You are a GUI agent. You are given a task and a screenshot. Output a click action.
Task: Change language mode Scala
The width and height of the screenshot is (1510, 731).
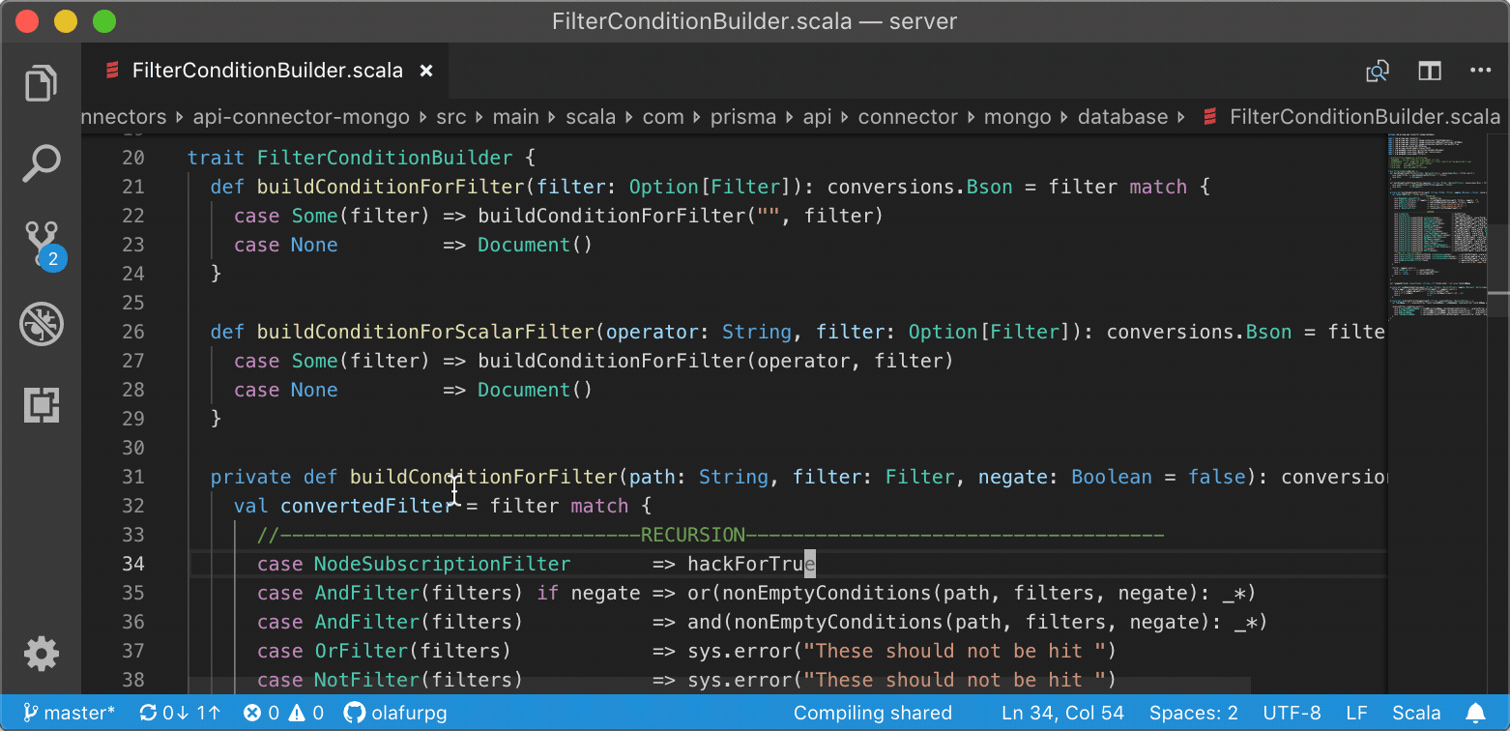pyautogui.click(x=1416, y=714)
